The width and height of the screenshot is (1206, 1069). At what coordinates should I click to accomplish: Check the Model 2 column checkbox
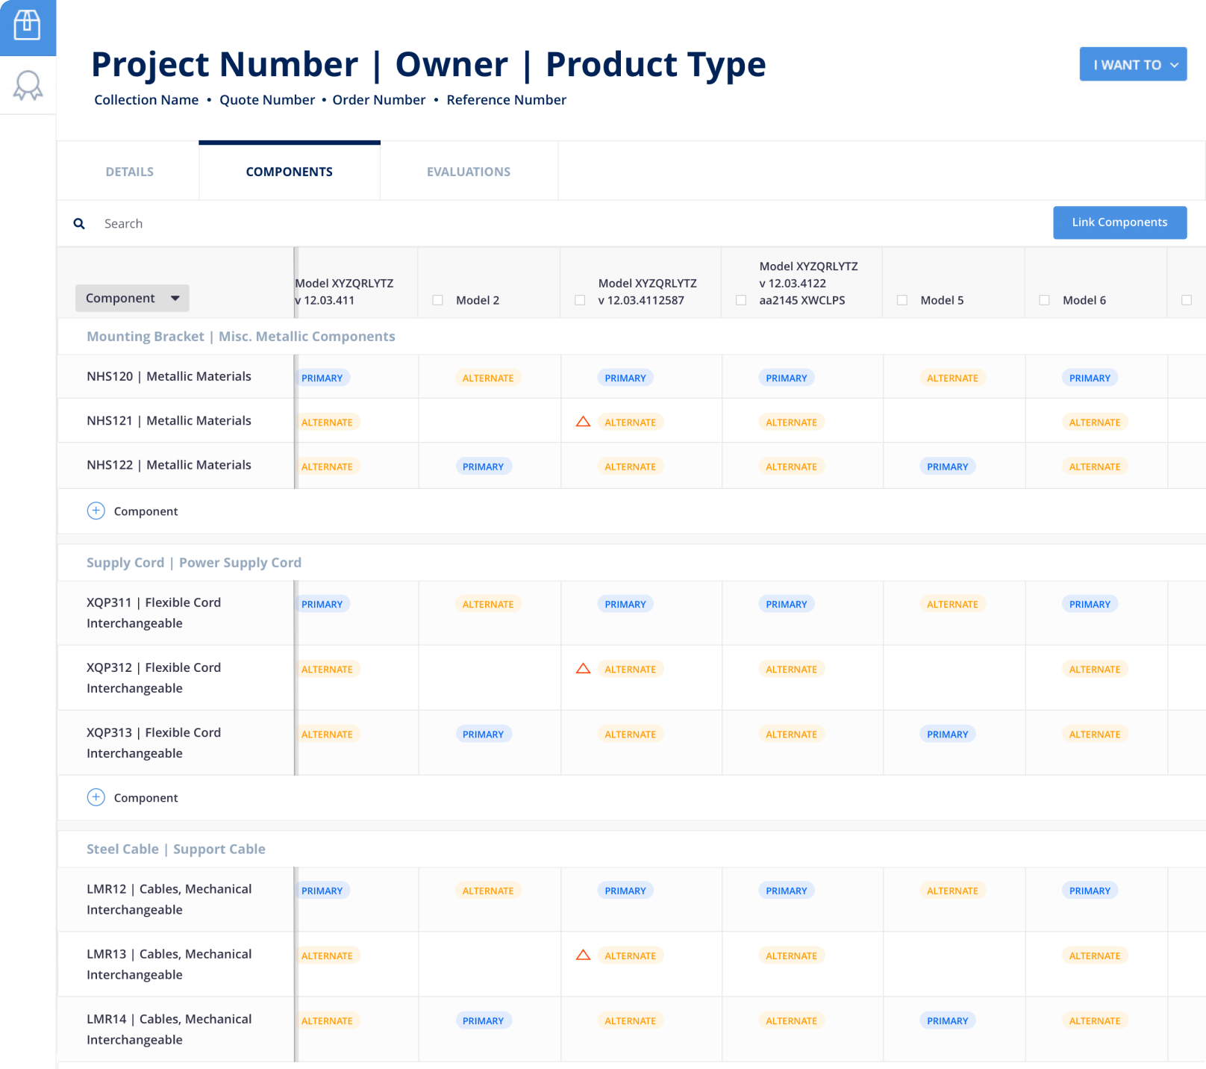click(438, 300)
